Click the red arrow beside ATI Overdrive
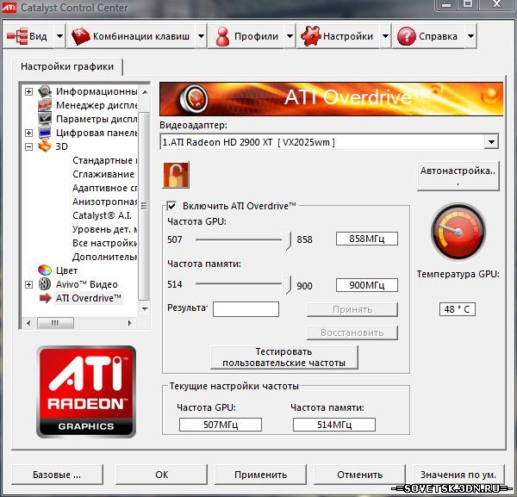Viewport: 517px width, 497px height. (45, 298)
